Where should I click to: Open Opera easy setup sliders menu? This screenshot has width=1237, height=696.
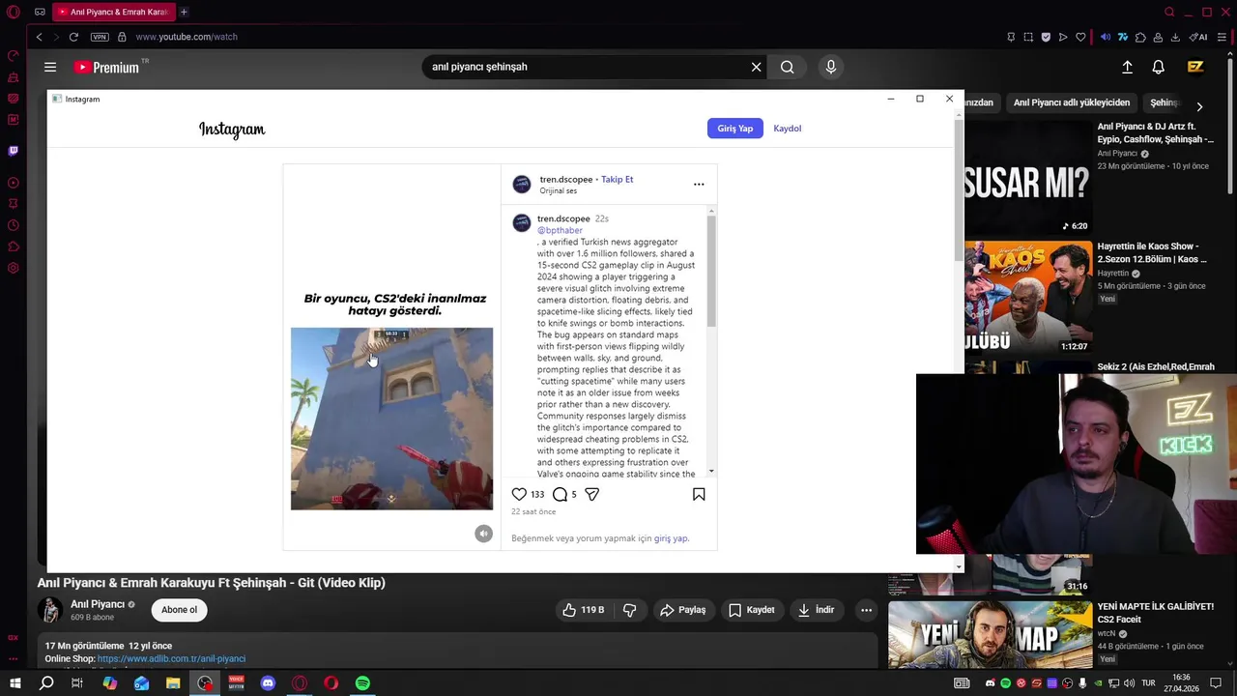(1222, 37)
